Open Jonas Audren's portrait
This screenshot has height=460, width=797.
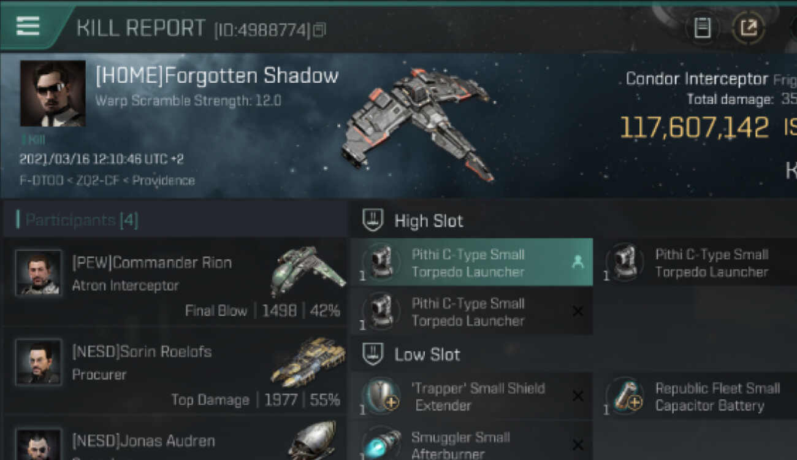38,444
